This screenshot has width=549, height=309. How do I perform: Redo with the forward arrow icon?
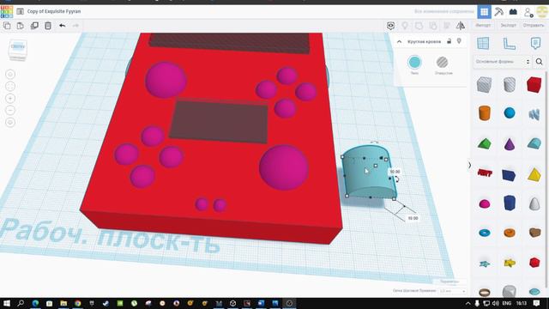[75, 26]
